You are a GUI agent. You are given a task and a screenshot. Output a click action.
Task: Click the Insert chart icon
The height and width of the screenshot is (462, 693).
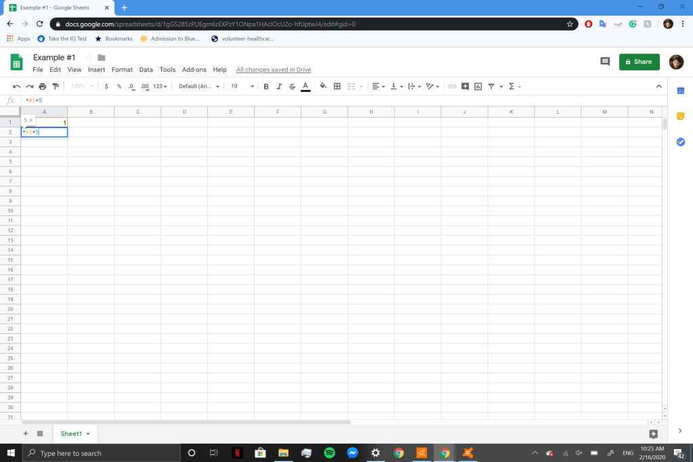click(478, 86)
